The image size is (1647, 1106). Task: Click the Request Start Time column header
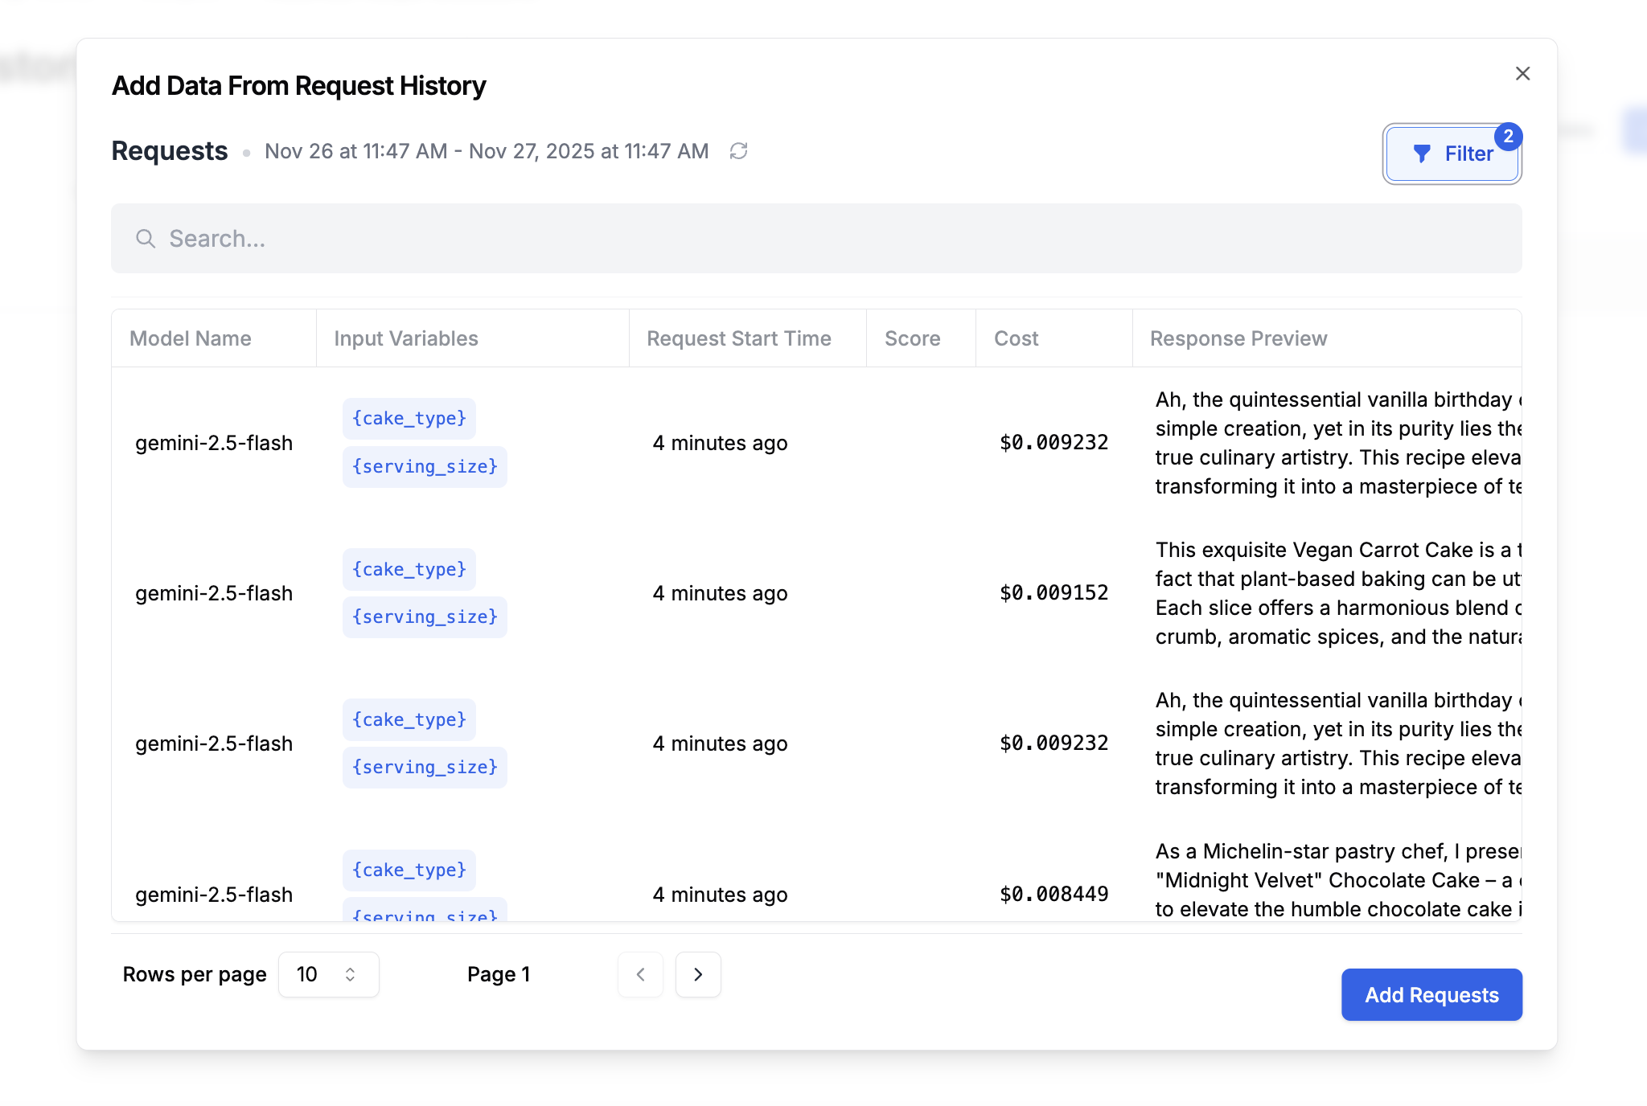coord(738,338)
